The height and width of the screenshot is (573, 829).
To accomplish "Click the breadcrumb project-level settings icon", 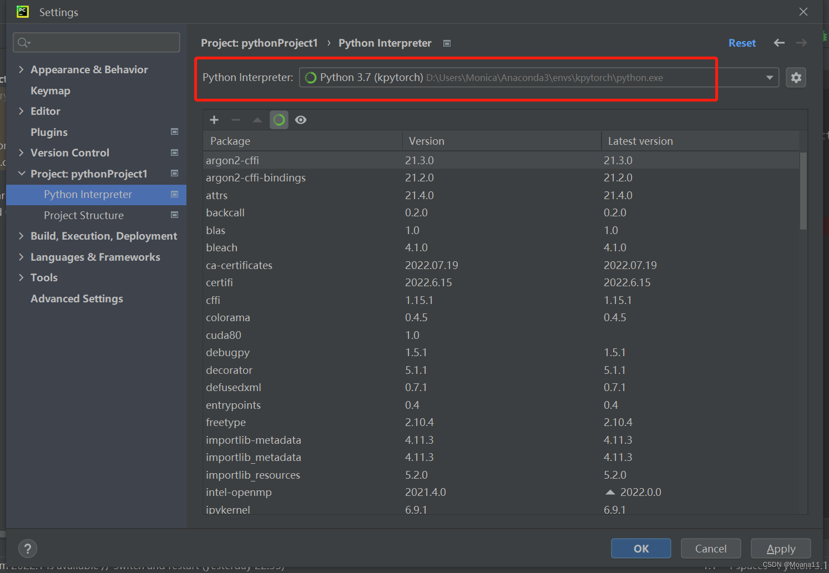I will pyautogui.click(x=447, y=43).
